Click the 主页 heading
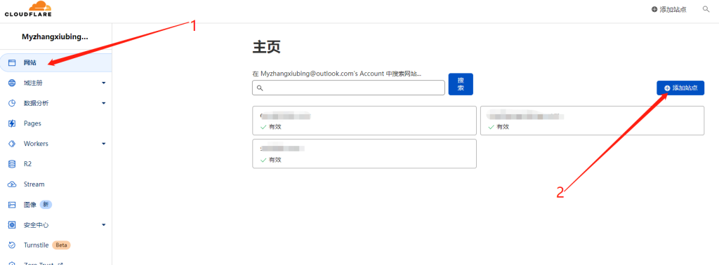719x265 pixels. click(266, 48)
